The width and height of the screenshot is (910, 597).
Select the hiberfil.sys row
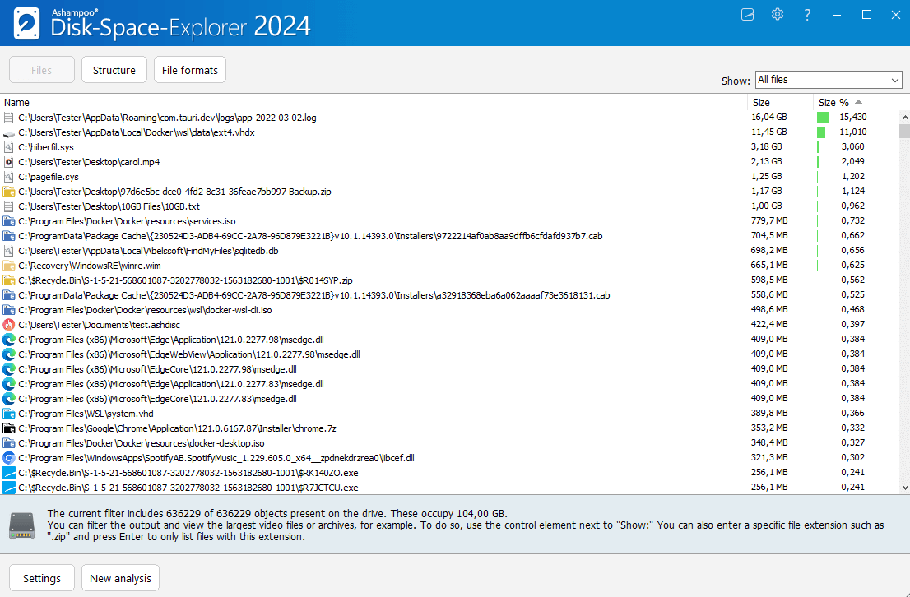(x=449, y=147)
